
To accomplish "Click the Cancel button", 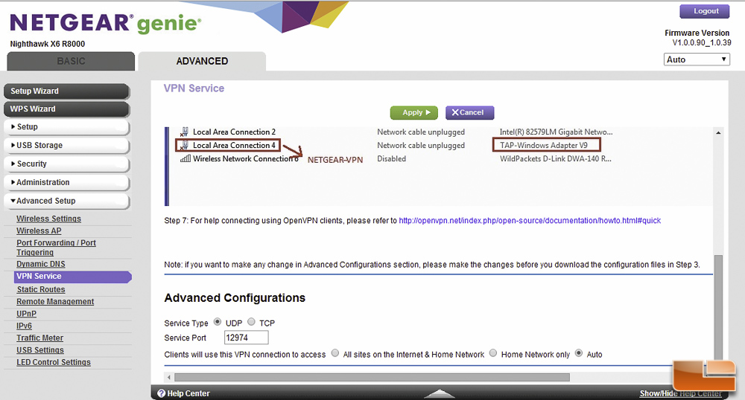I will coord(469,113).
